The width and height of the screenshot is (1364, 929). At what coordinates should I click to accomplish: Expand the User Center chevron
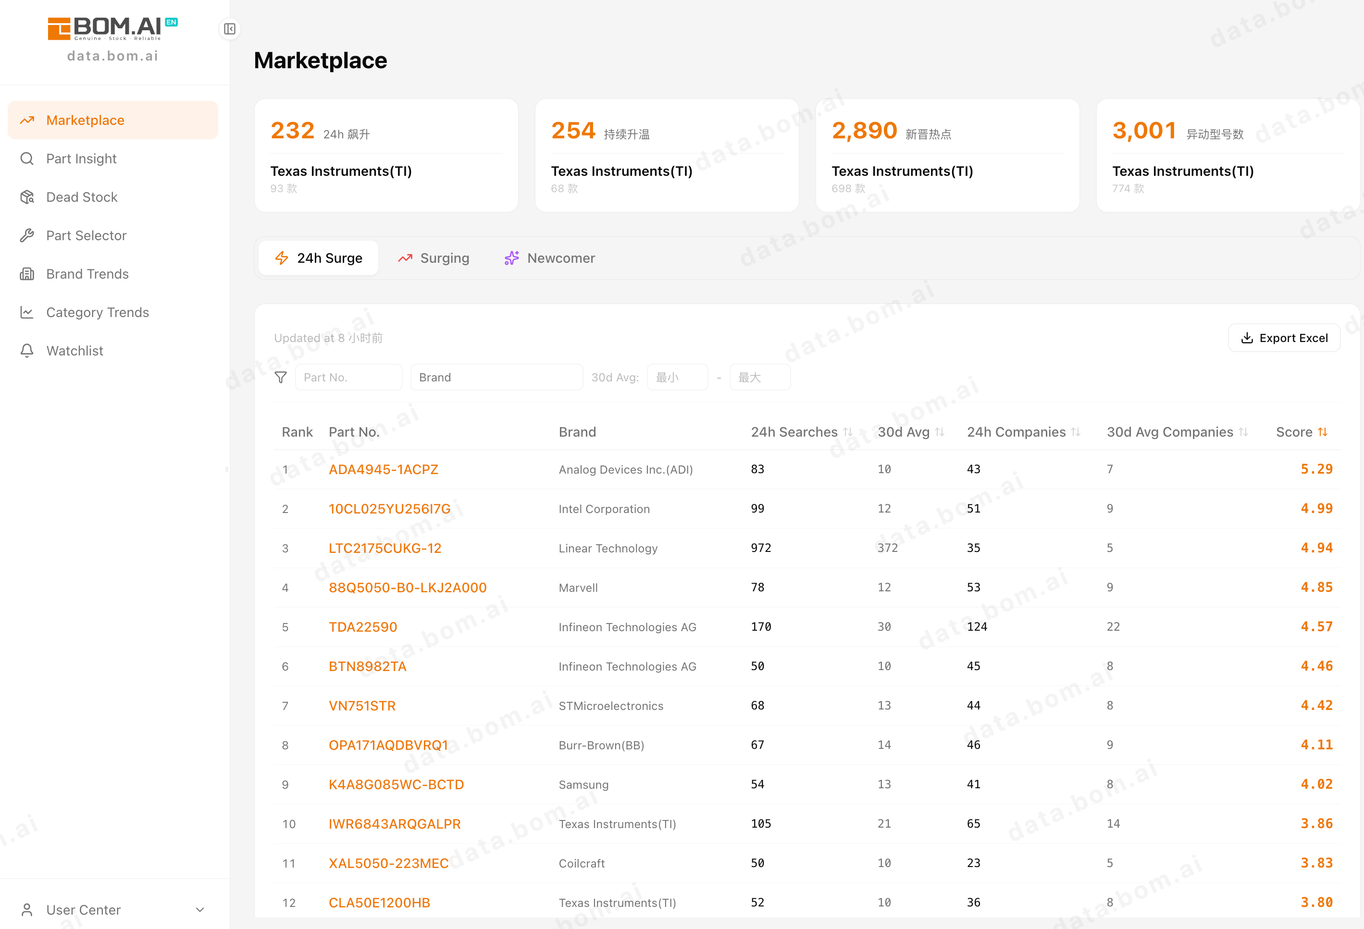coord(199,910)
